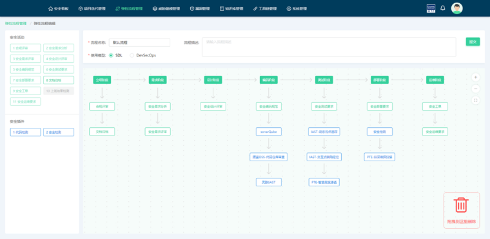Click the 合规评审 node on the canvas
490x239 pixels.
(x=102, y=106)
